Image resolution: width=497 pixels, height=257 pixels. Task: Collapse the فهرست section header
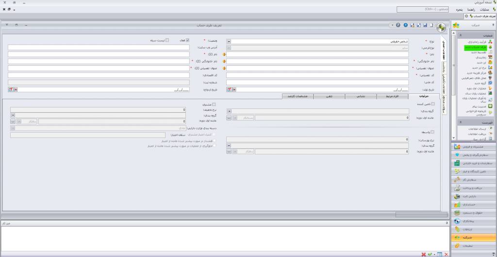click(x=461, y=122)
